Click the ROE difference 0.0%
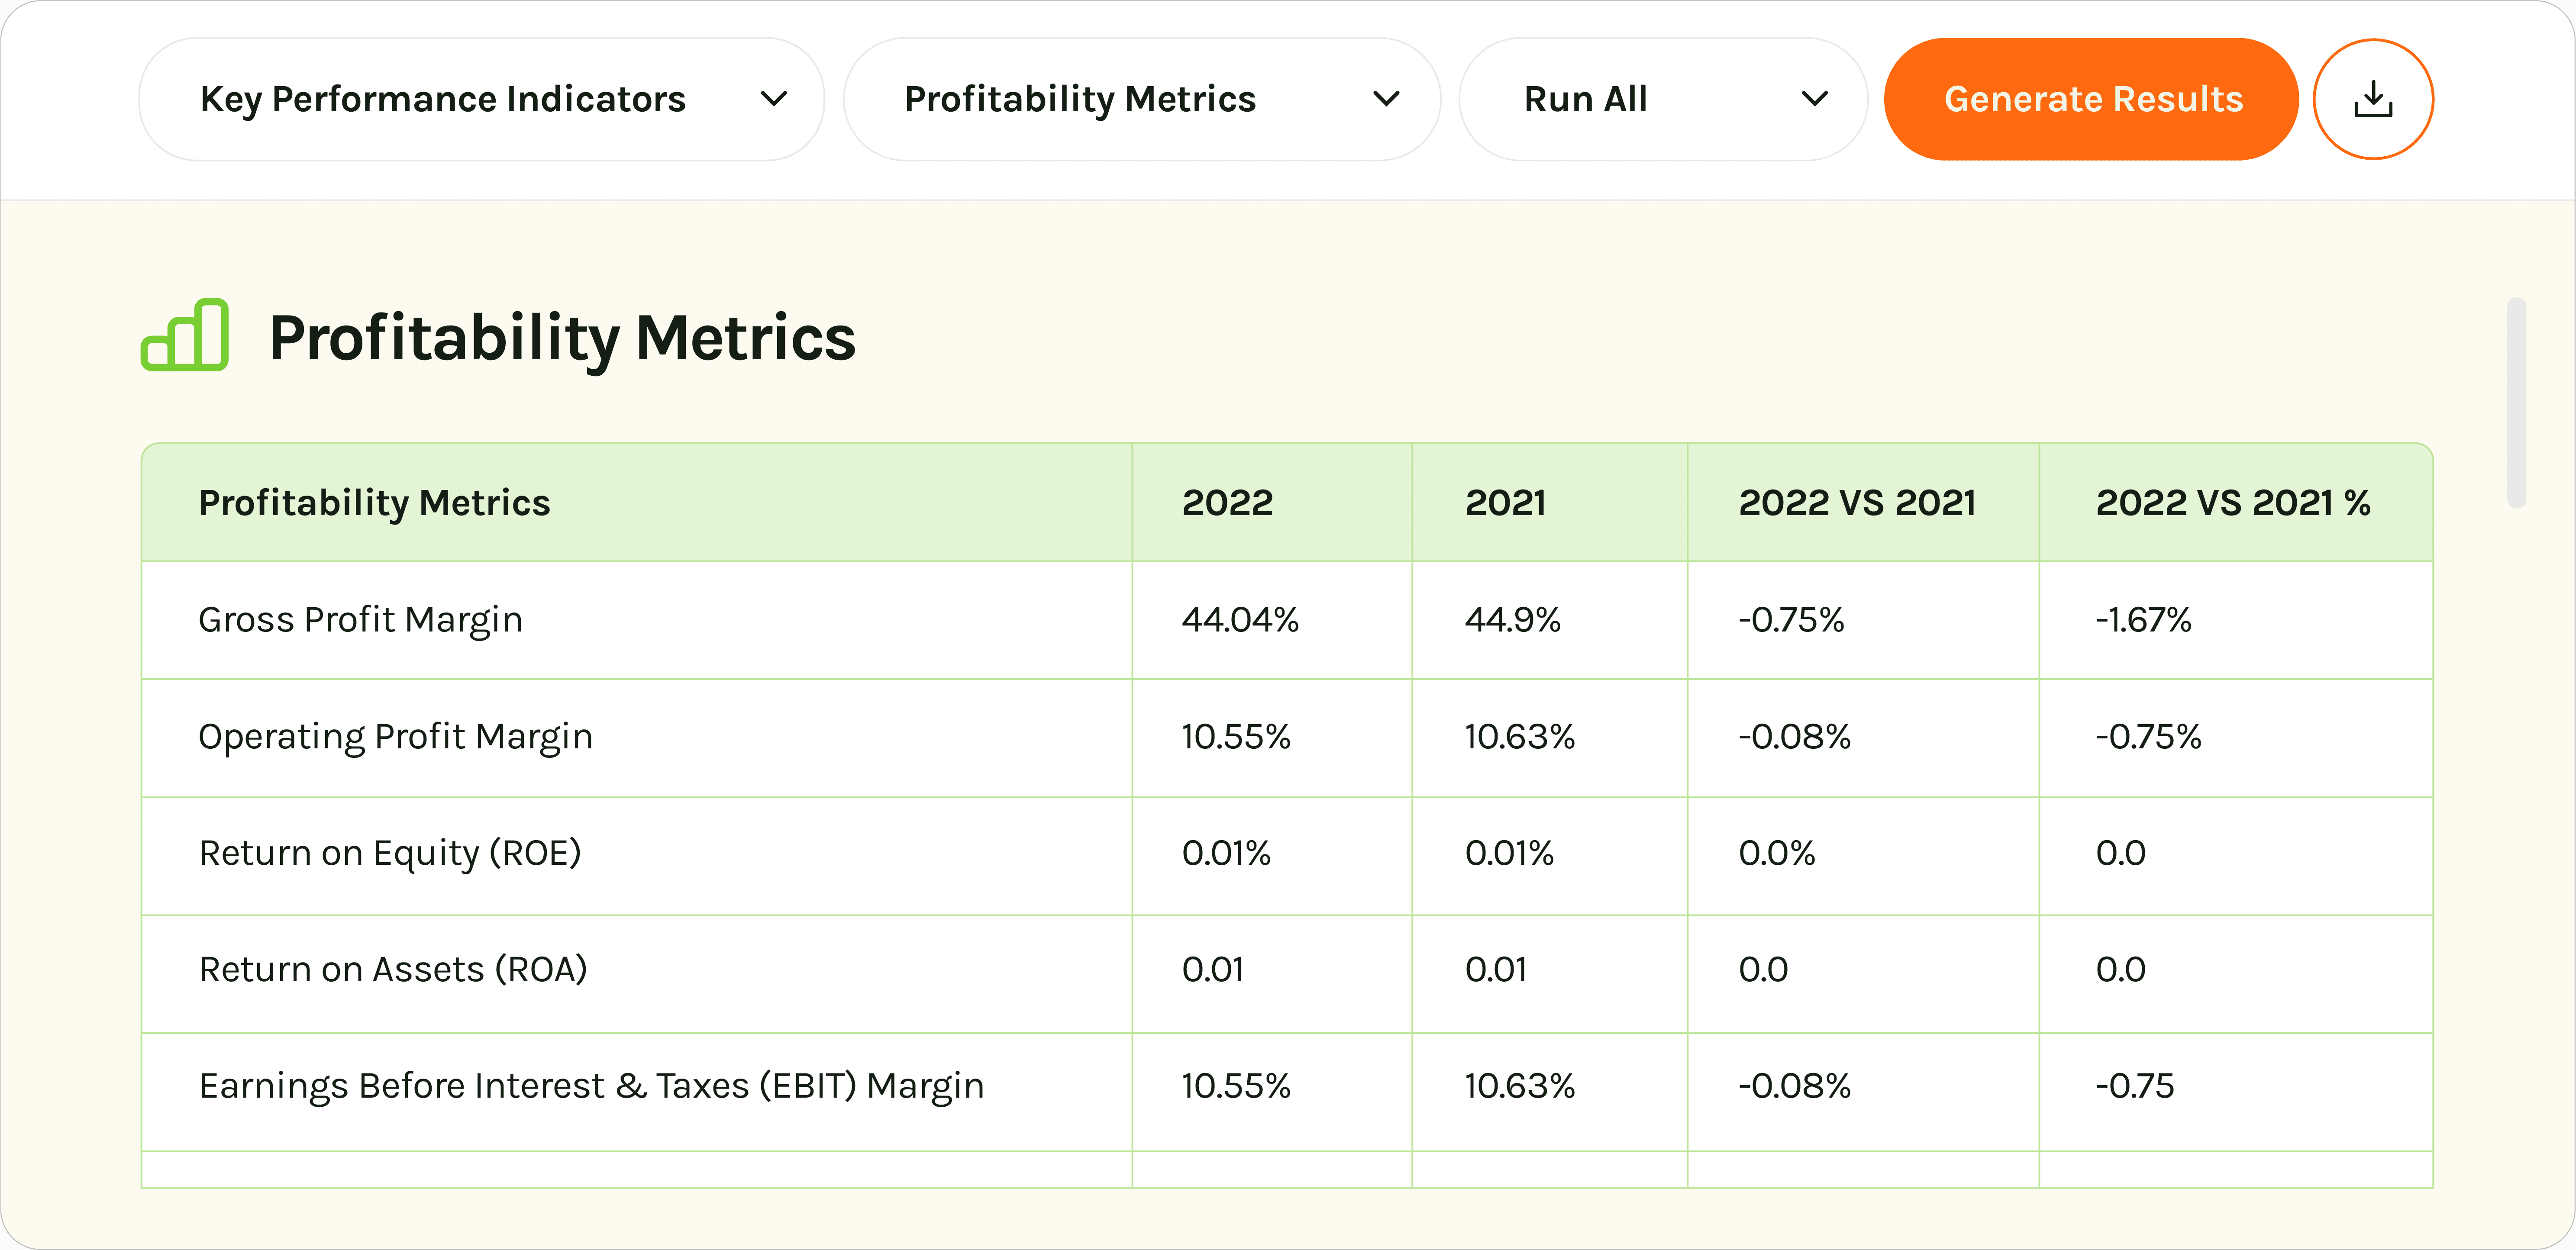2576x1250 pixels. click(1776, 853)
